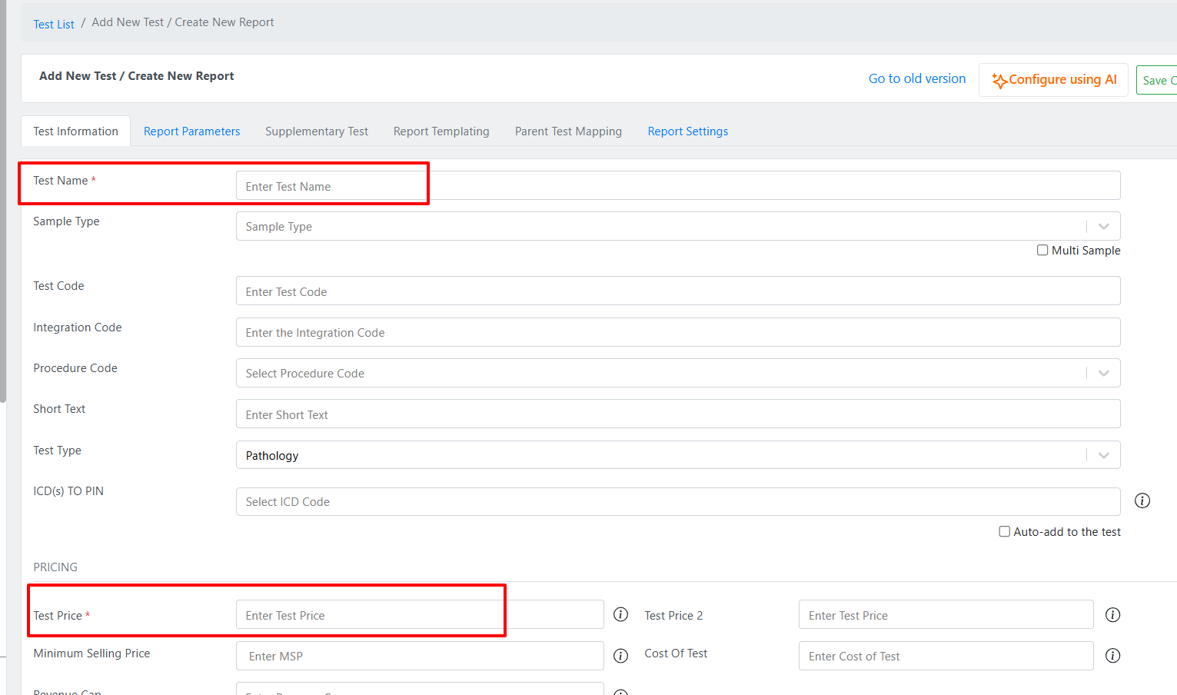This screenshot has width=1177, height=695.
Task: Open the Select Procedure Code dropdown
Action: (1103, 373)
